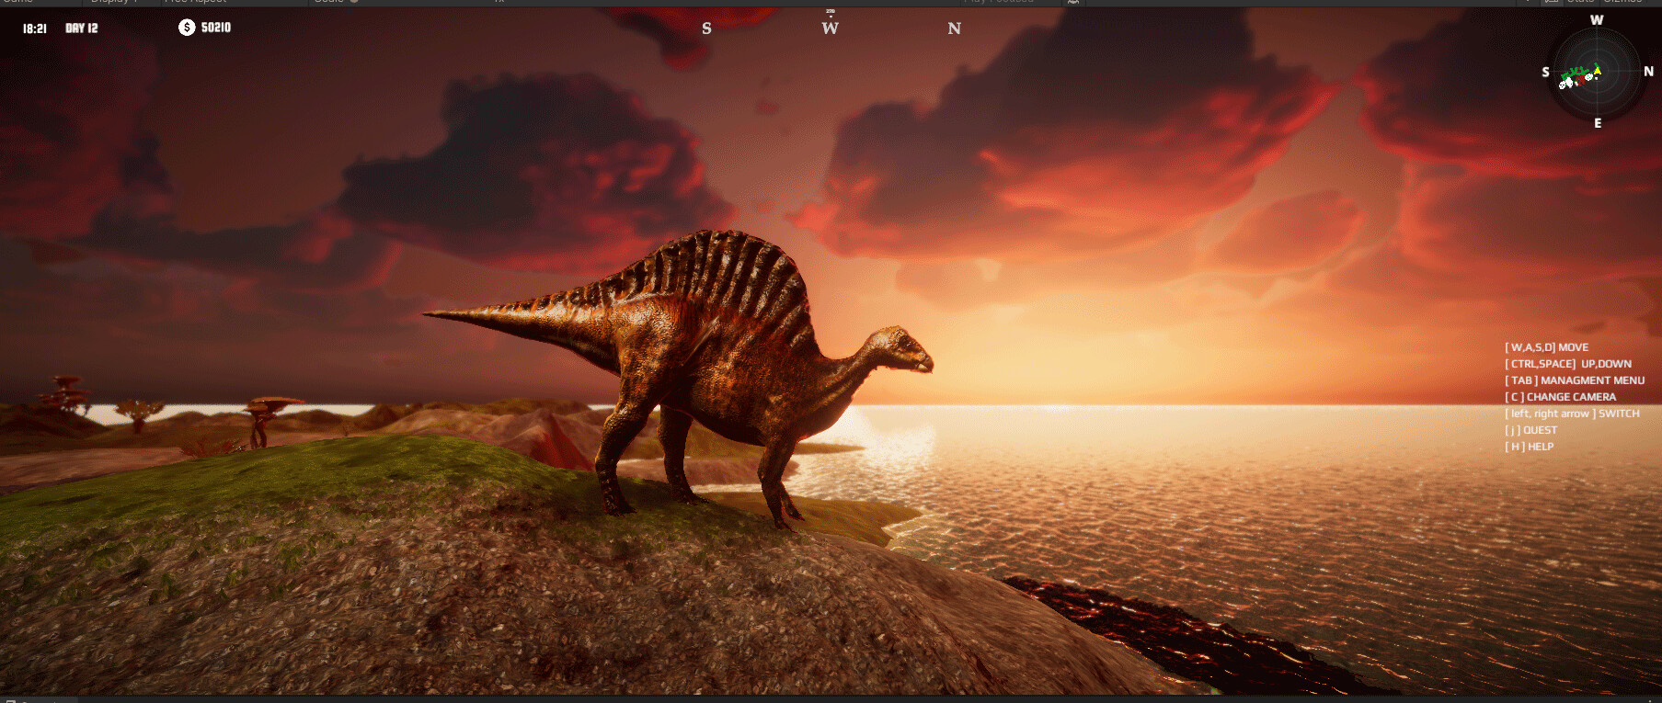Viewport: 1662px width, 703px height.
Task: Click the DAY 12 counter
Action: click(82, 28)
